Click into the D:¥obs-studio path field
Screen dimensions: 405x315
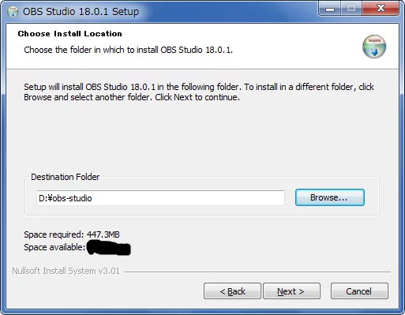point(160,198)
